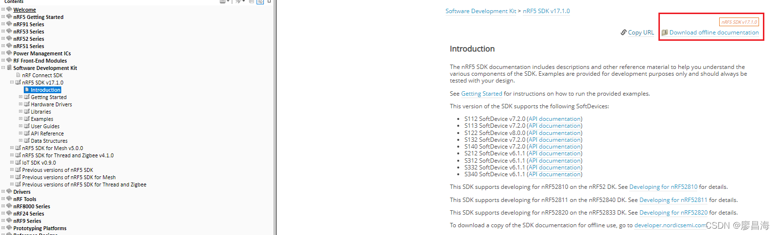Screen dimensions: 777x235
Task: Open API documentation for S122 SoftDevice v8.0.0
Action: (x=554, y=133)
